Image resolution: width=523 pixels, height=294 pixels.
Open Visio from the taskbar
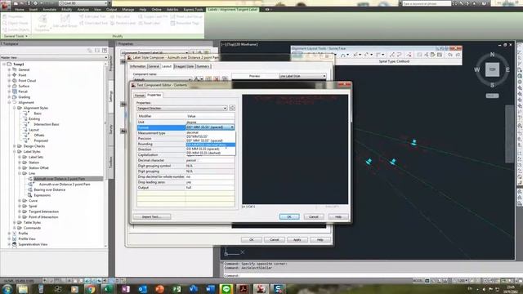coord(193,289)
